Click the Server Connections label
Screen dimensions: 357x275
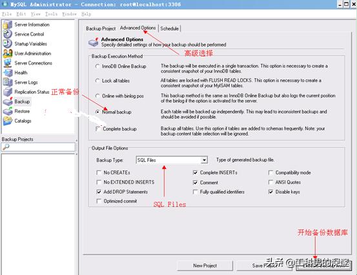pos(33,63)
